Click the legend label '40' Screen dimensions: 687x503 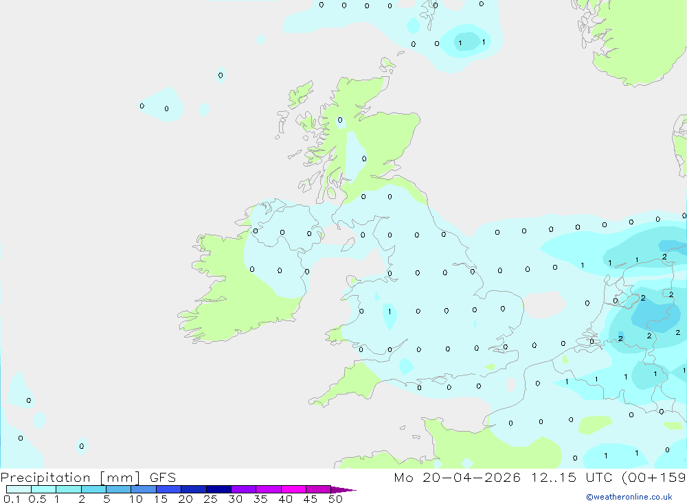pyautogui.click(x=286, y=499)
